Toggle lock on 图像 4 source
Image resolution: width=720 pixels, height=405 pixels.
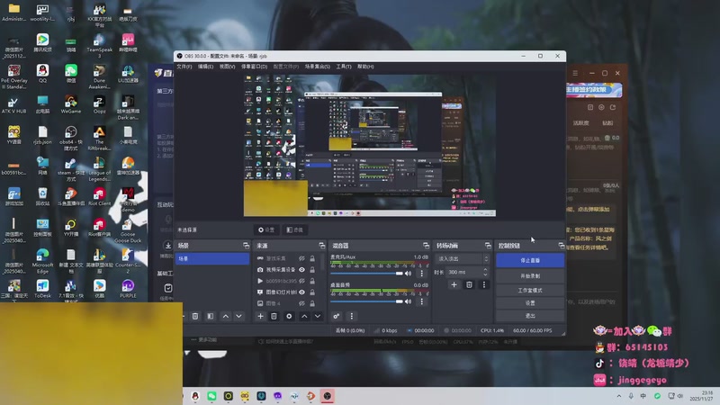pos(312,303)
